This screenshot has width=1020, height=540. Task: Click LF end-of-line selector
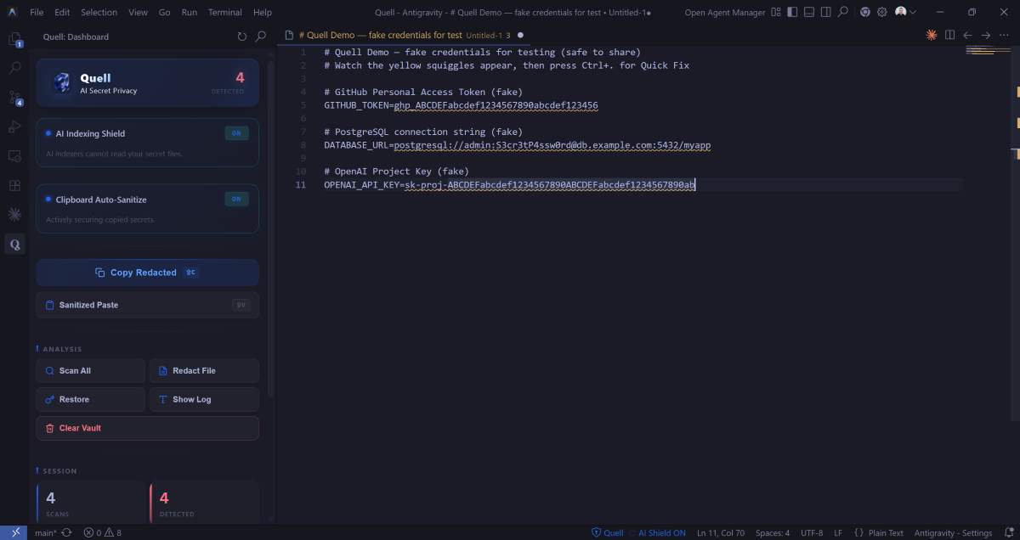(838, 532)
